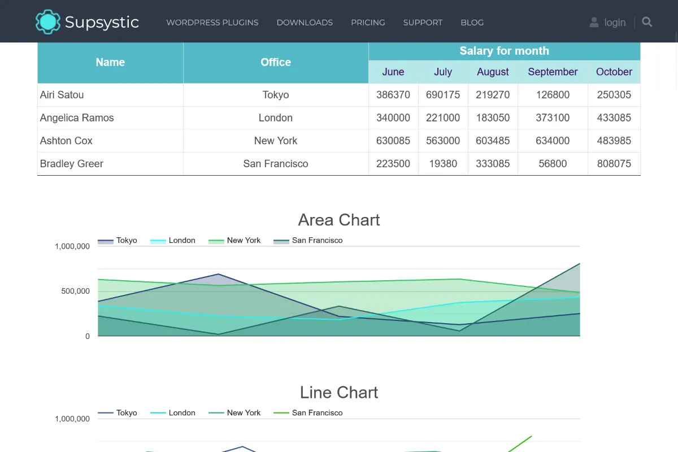Click the Supsystic gear logo icon
The image size is (678, 452).
[x=48, y=22]
